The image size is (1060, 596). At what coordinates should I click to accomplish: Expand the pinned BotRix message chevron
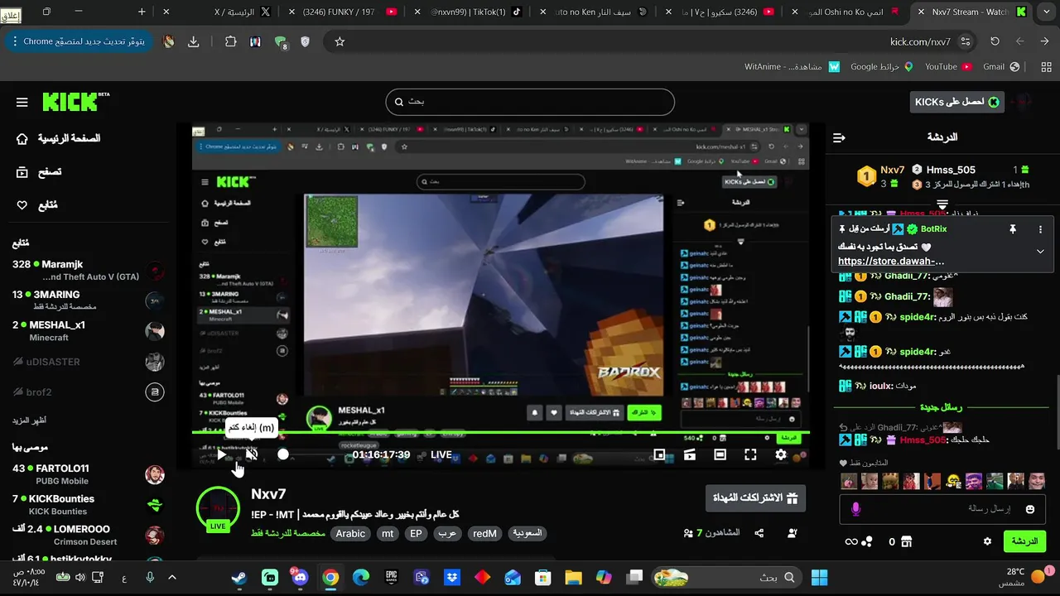coord(1040,252)
